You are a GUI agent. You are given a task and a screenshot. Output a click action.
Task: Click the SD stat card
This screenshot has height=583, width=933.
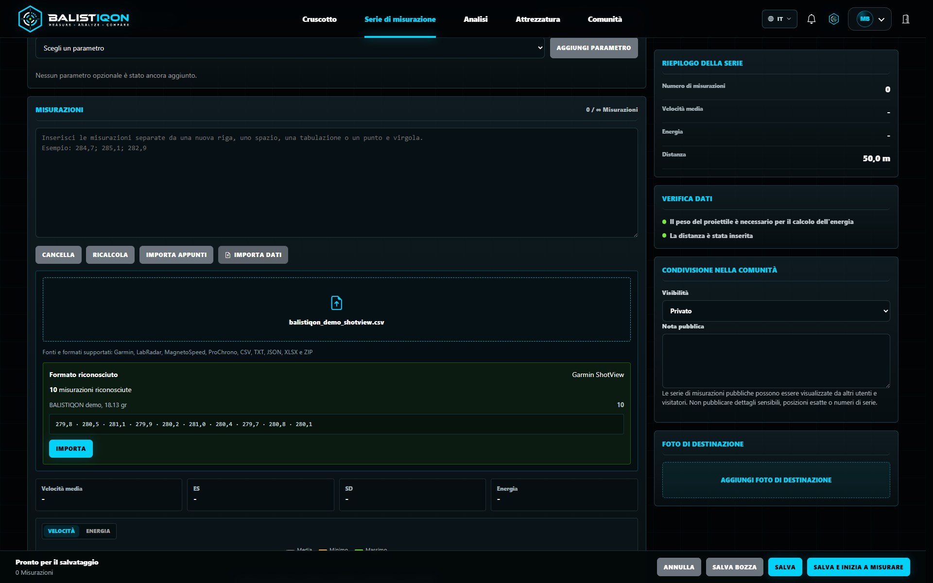(x=413, y=495)
